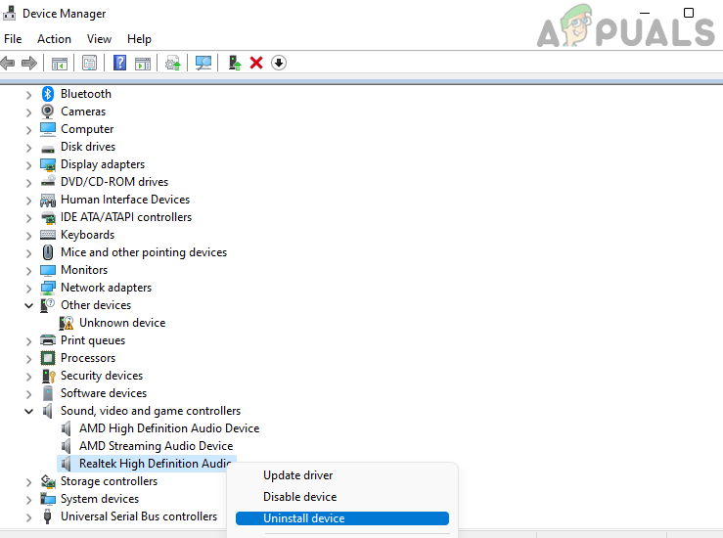
Task: Click the Cameras webcam icon
Action: click(x=48, y=112)
